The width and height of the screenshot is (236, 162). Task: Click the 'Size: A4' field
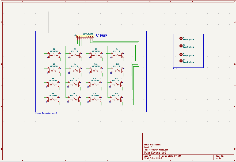click(147, 156)
